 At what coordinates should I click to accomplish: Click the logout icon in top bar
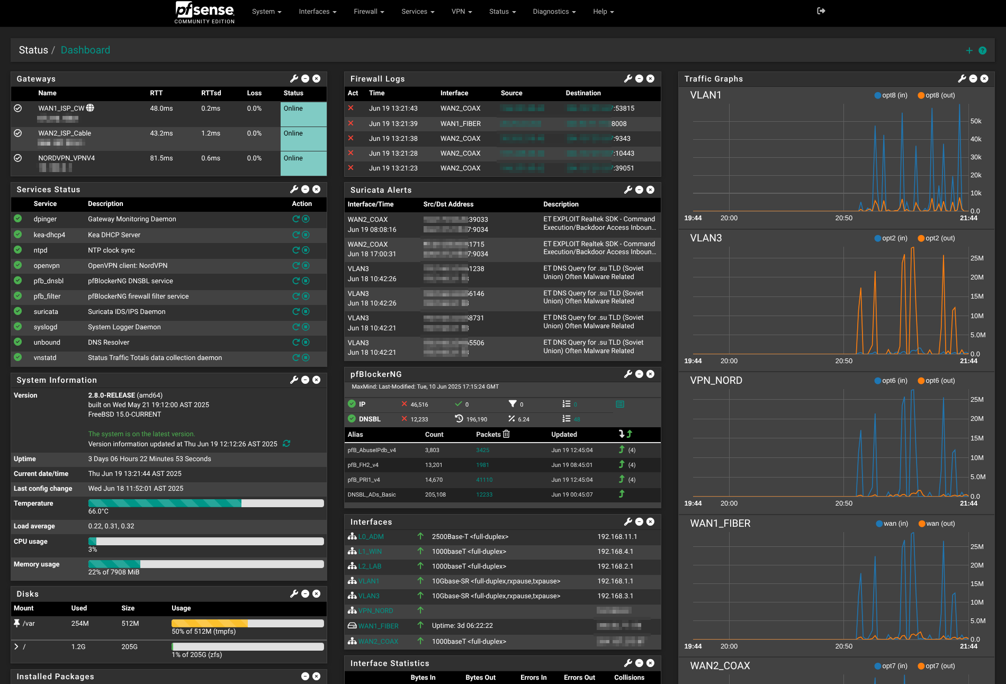tap(821, 11)
